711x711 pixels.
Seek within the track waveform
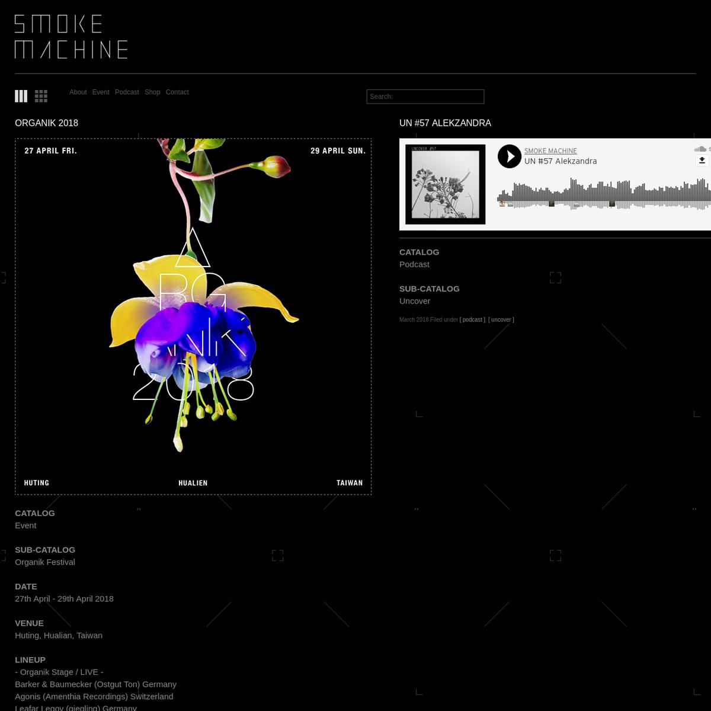pyautogui.click(x=604, y=194)
